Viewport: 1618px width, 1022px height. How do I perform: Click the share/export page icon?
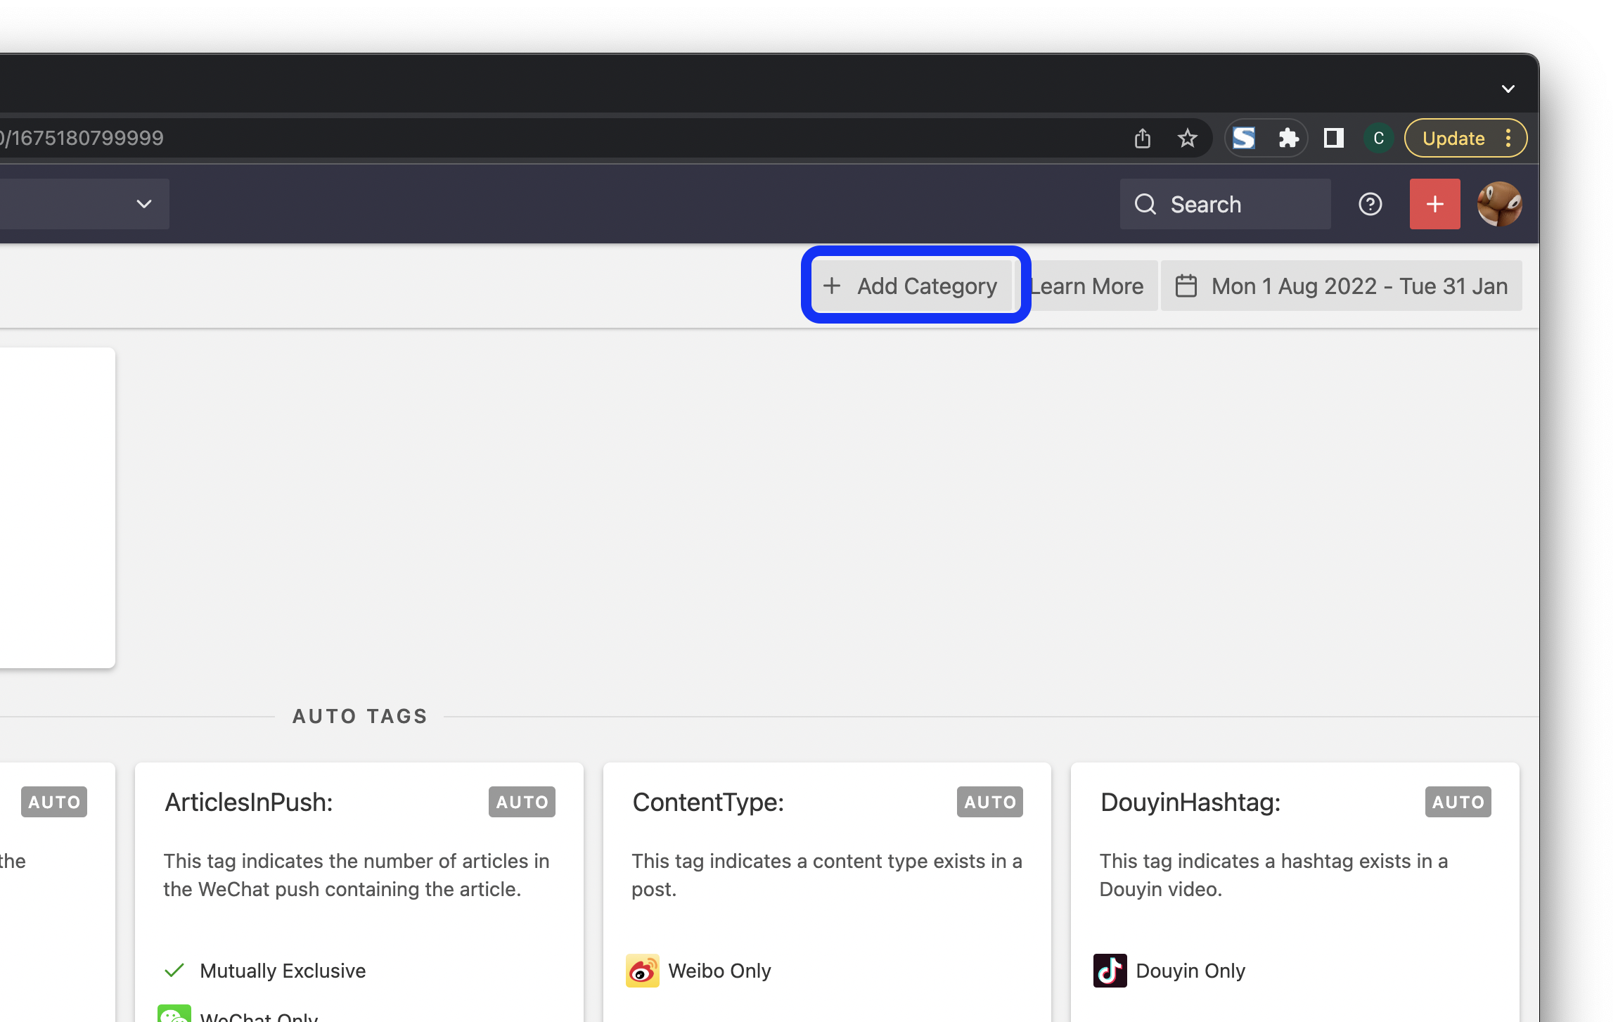(x=1141, y=138)
